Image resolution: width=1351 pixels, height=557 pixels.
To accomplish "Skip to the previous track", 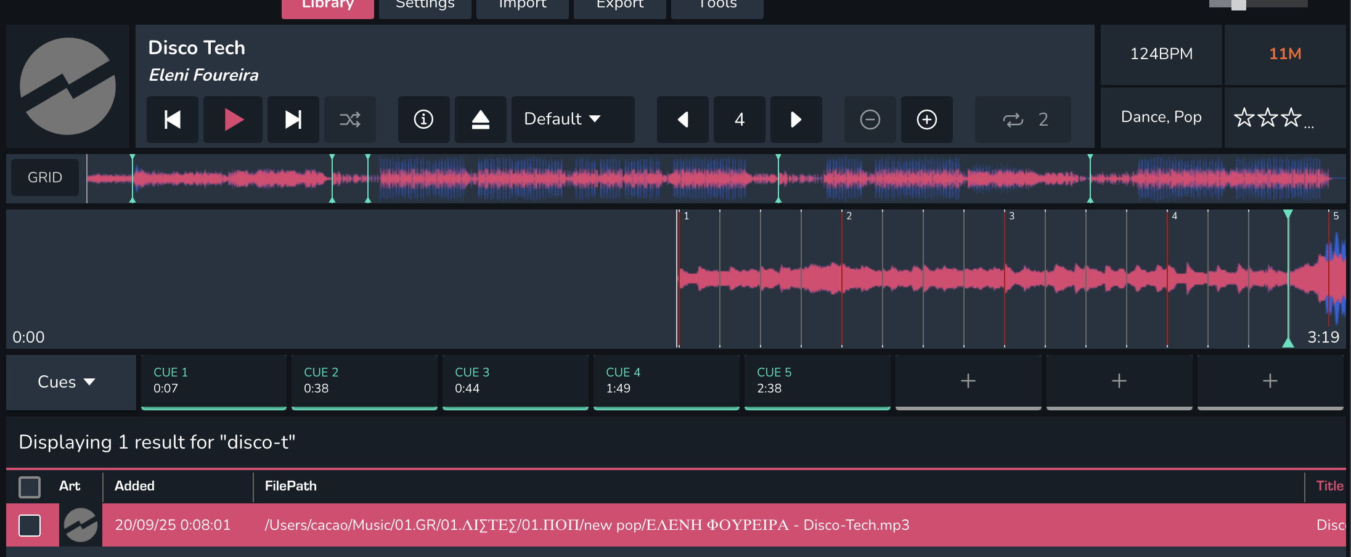I will pos(173,120).
